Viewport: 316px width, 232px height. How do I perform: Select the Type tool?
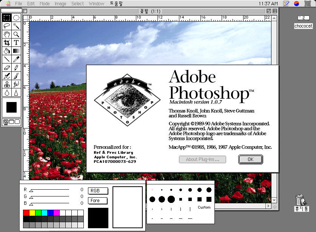point(16,43)
